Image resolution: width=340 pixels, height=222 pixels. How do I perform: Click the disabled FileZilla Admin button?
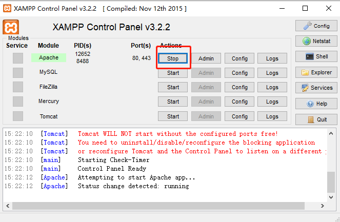tap(206, 87)
